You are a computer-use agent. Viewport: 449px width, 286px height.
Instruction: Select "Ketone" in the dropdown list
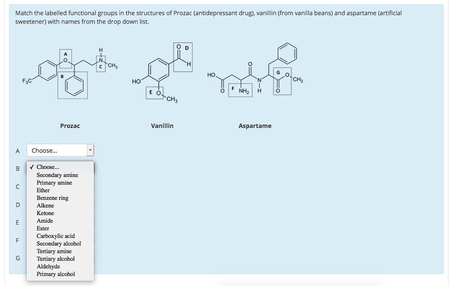point(45,213)
